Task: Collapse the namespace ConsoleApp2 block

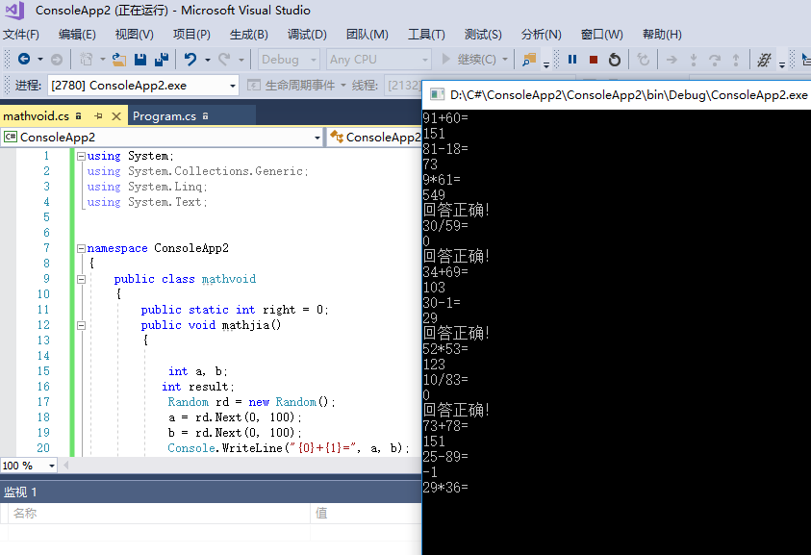Action: 81,248
